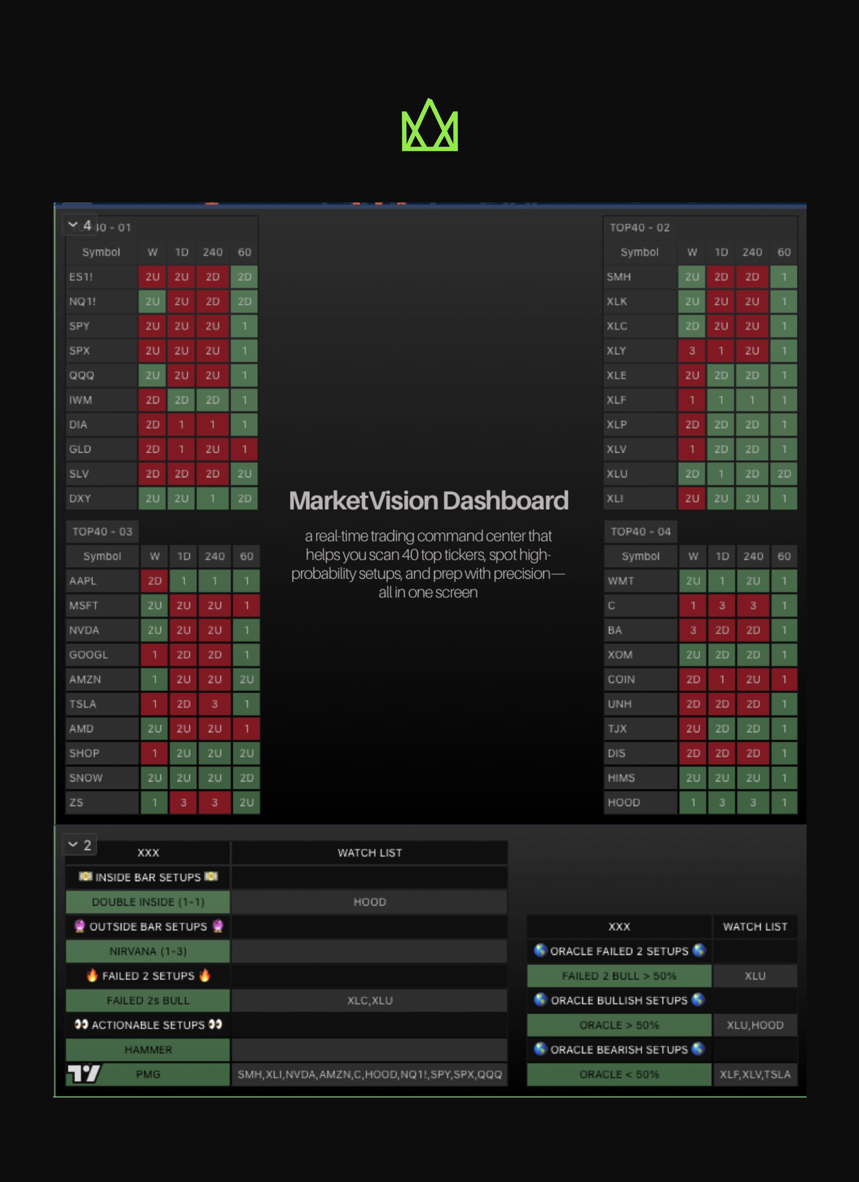
Task: Click the FAILED 2 SETUPS heading
Action: pyautogui.click(x=148, y=976)
